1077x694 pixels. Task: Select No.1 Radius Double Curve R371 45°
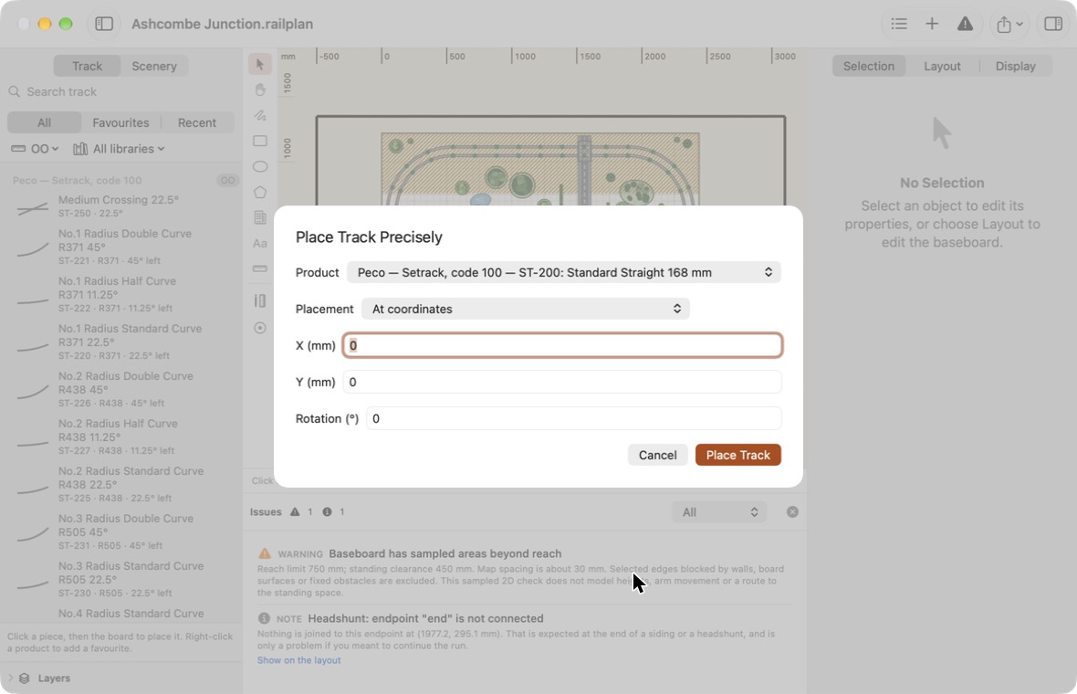coord(120,247)
